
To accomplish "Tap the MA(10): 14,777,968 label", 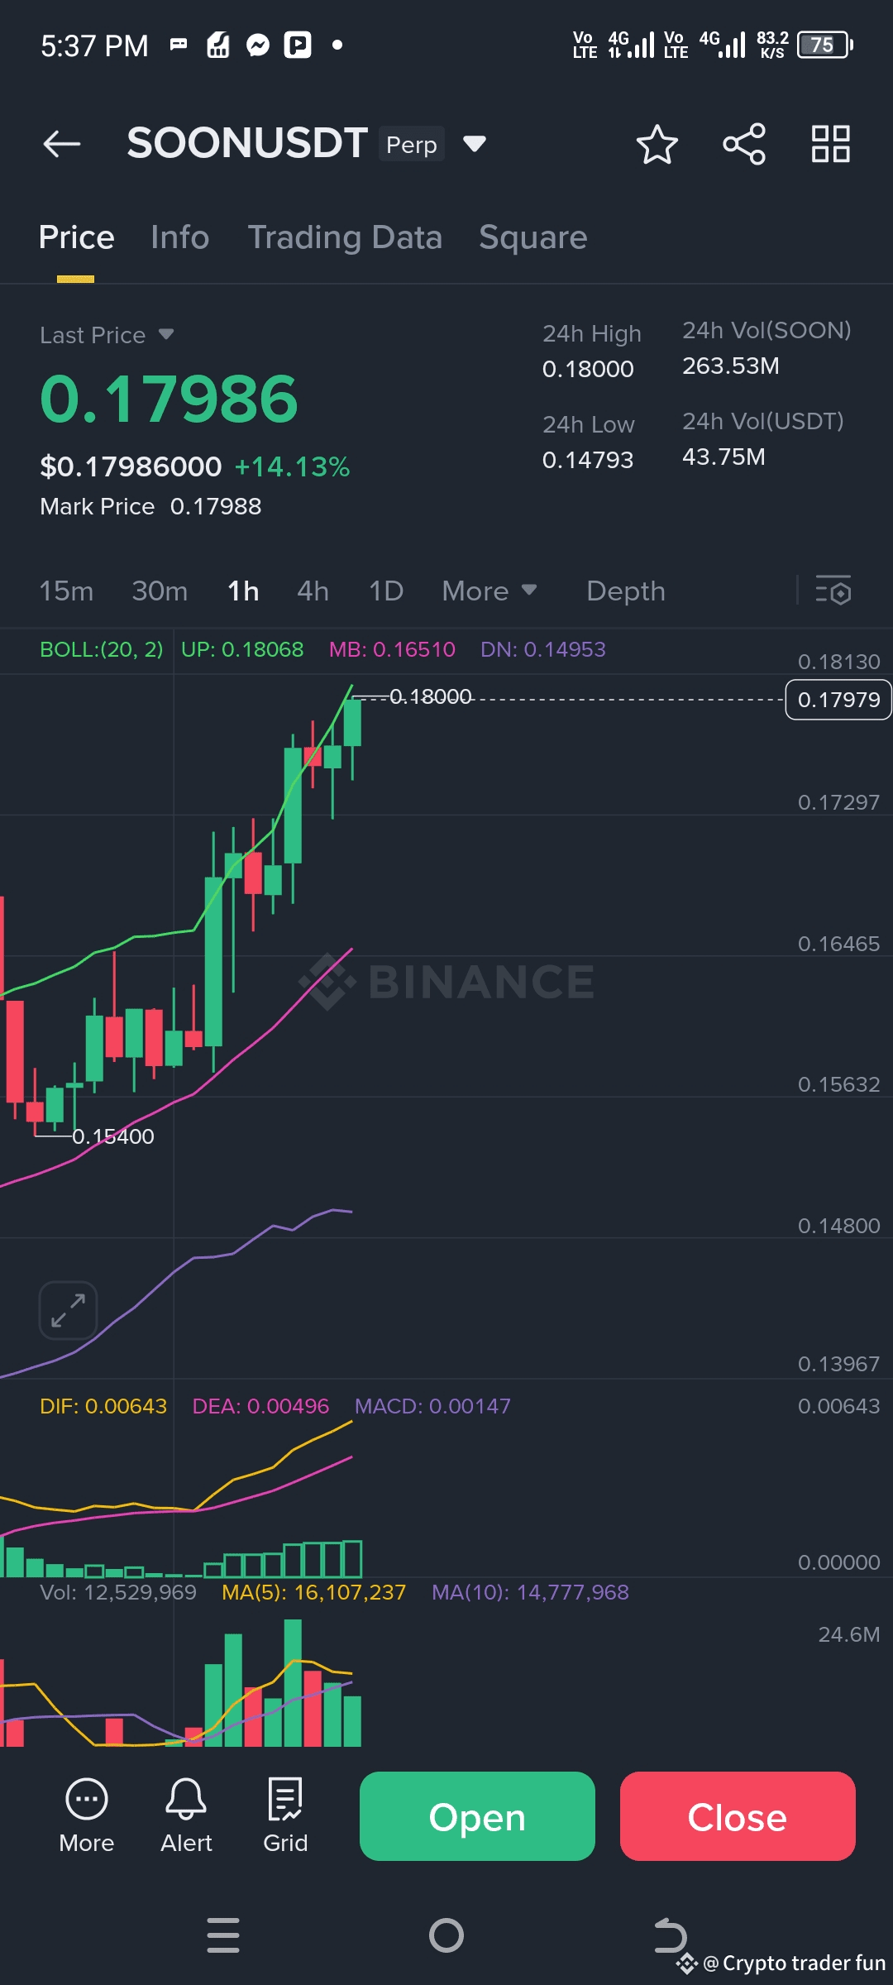I will [x=530, y=1592].
